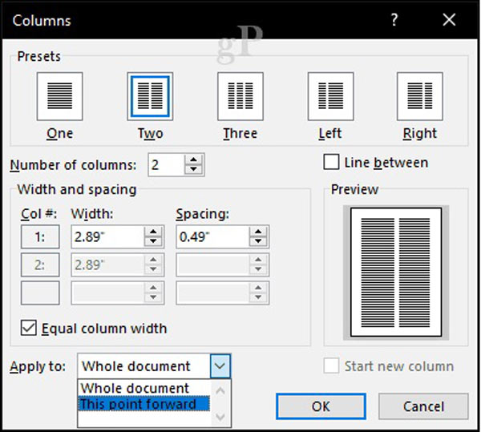481x432 pixels.
Task: Click the Cancel button
Action: coord(423,406)
